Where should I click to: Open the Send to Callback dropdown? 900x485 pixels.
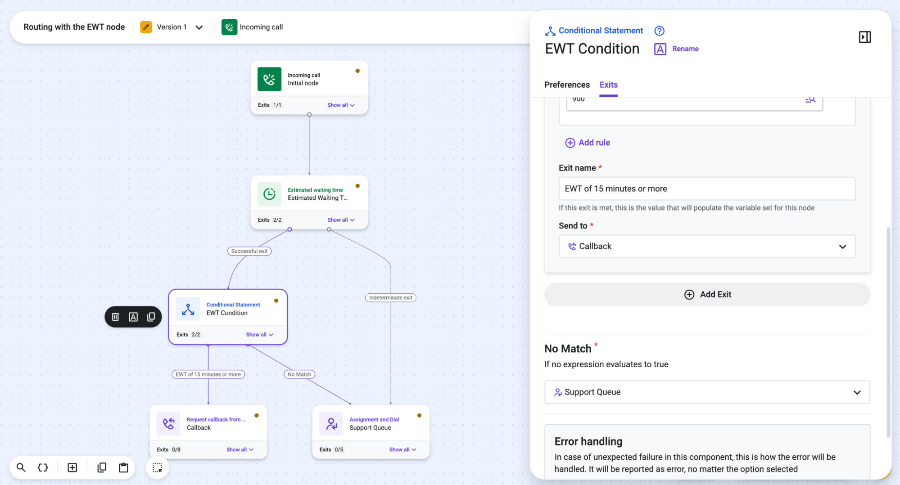(707, 246)
